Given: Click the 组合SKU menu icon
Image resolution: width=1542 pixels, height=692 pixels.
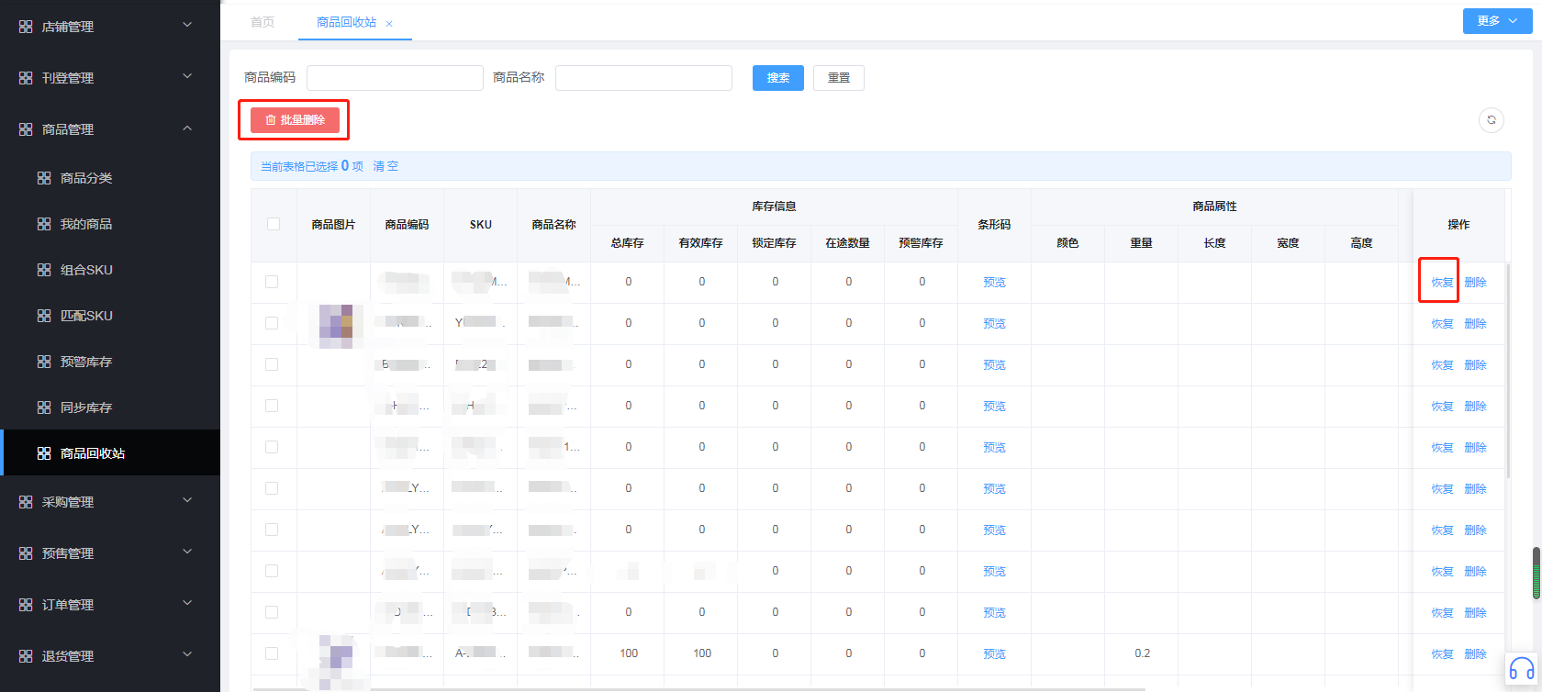Looking at the screenshot, I should (44, 270).
